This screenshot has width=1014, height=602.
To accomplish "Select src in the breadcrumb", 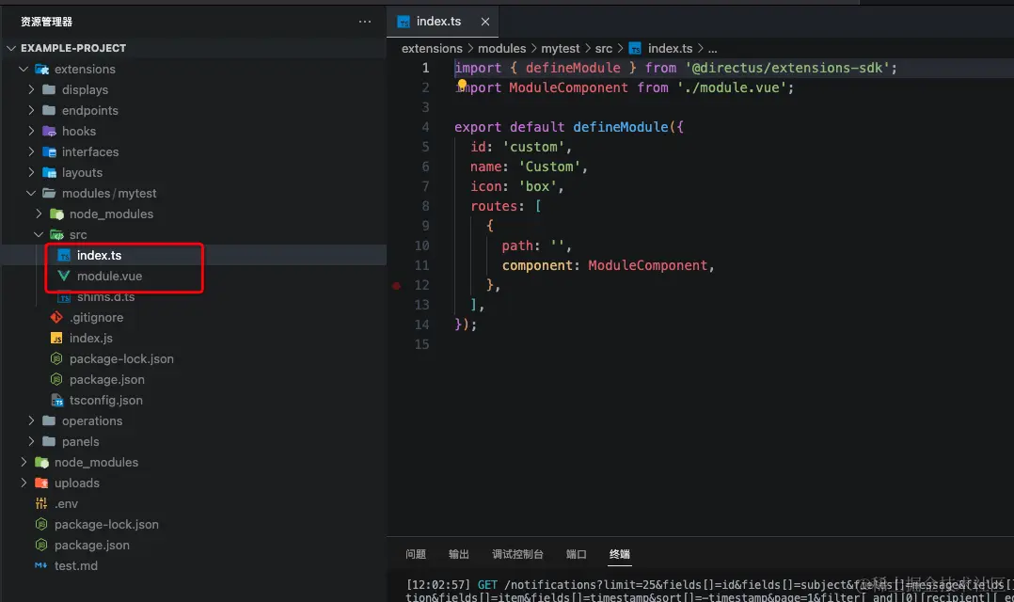I will (603, 49).
